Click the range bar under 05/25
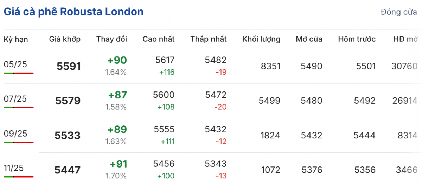This screenshot has width=422, height=184. point(19,73)
